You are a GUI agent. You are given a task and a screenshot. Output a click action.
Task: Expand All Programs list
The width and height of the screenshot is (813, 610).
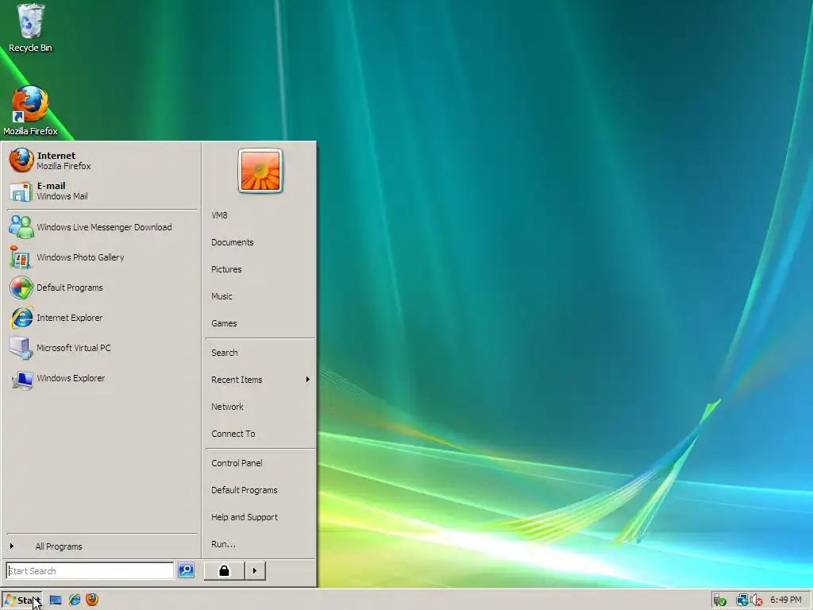(x=102, y=546)
